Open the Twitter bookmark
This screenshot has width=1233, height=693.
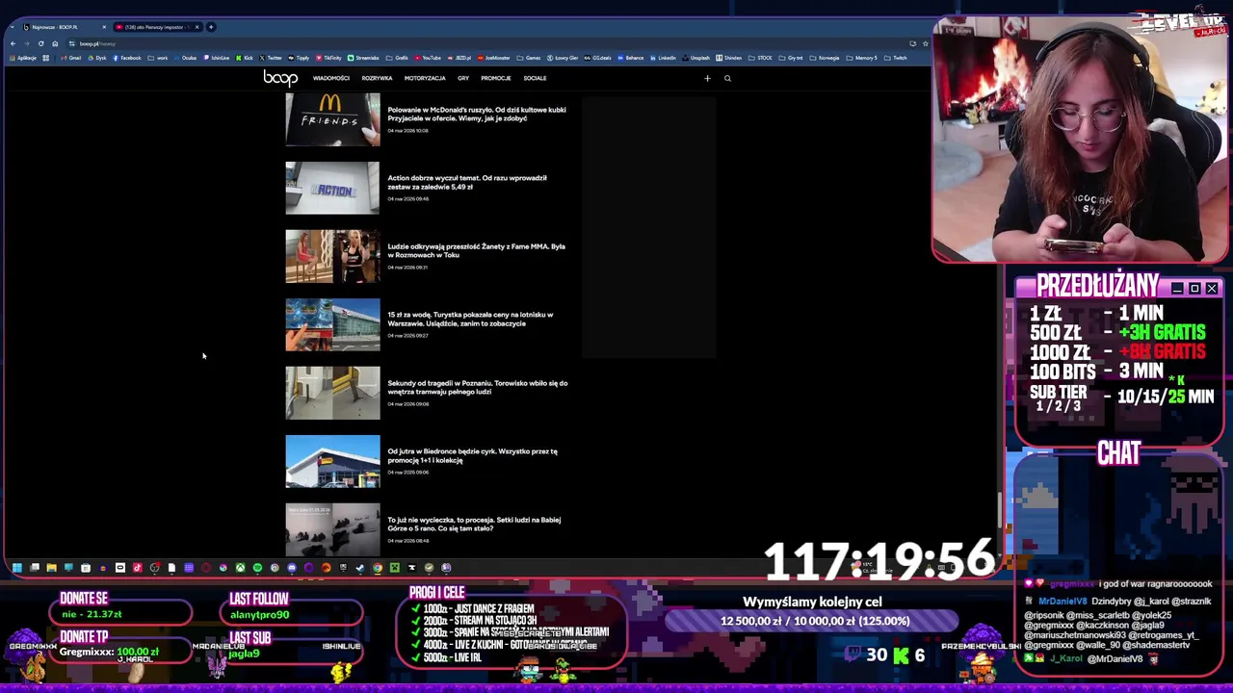(x=270, y=58)
